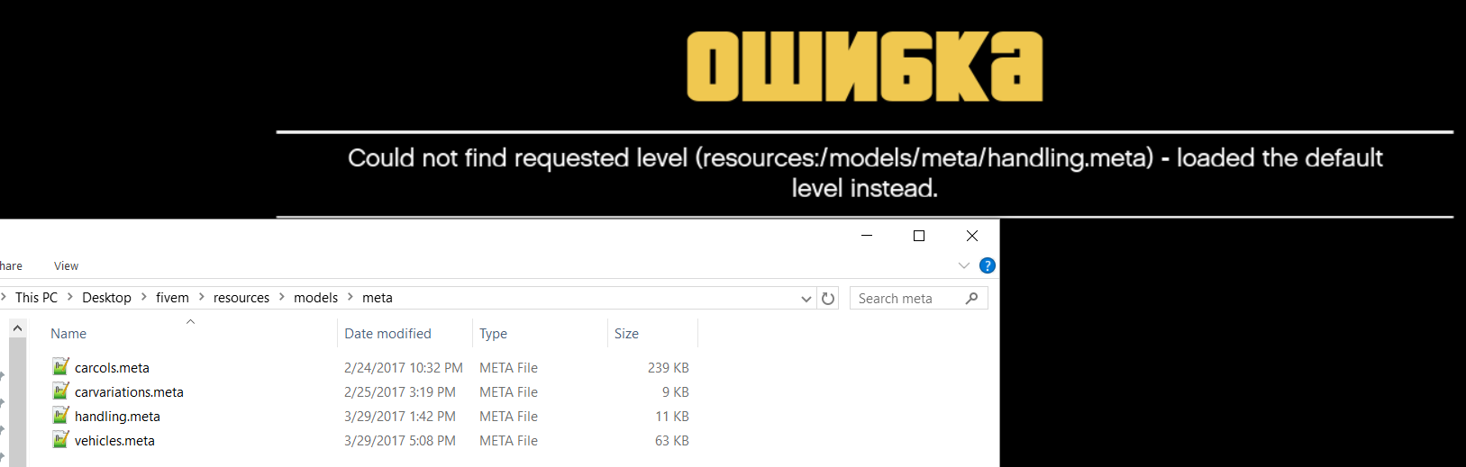The width and height of the screenshot is (1466, 467).
Task: Refresh the meta folder view
Action: [828, 298]
